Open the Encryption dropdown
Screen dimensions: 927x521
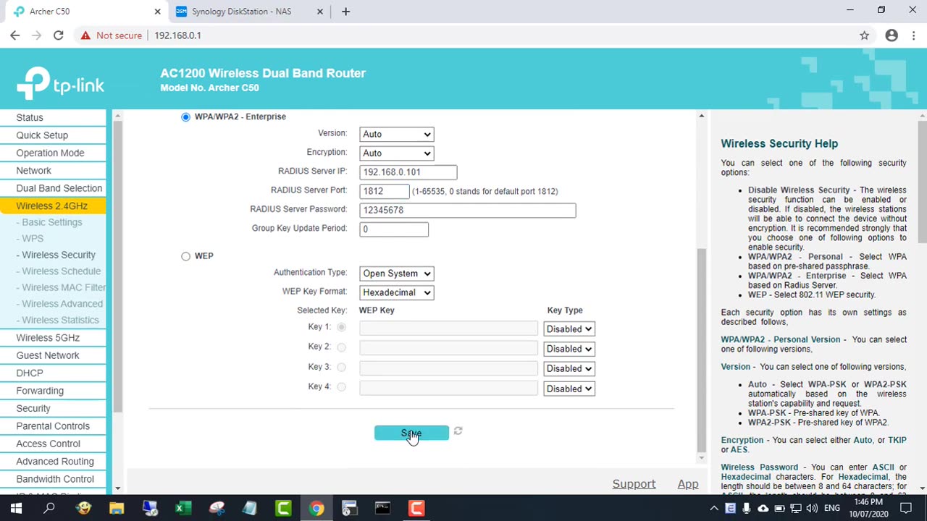(396, 153)
